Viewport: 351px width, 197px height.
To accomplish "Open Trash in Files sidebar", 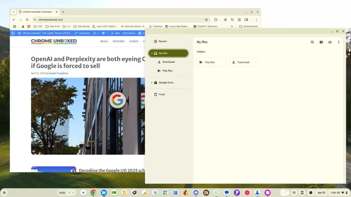I will [x=162, y=94].
